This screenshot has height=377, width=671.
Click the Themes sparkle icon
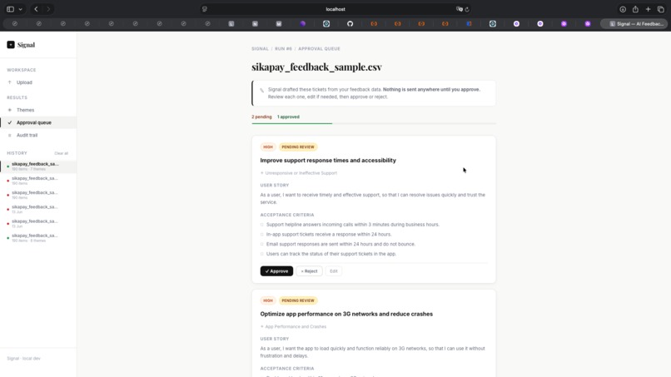pos(10,110)
